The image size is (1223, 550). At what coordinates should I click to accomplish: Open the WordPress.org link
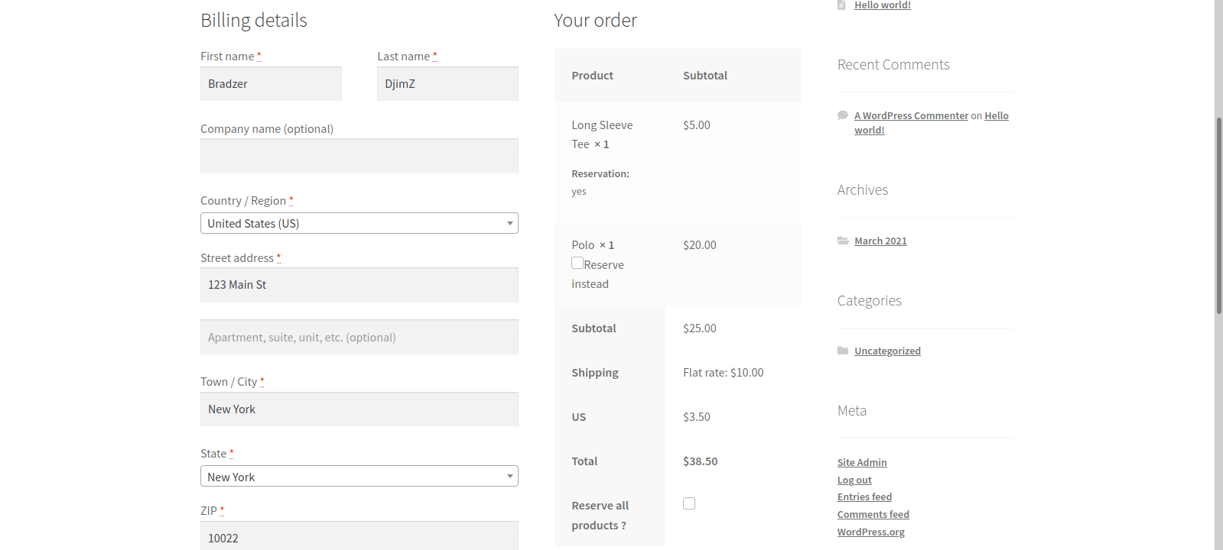[870, 532]
